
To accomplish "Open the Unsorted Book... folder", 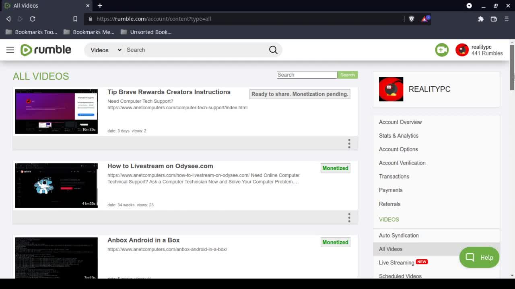I will point(146,32).
